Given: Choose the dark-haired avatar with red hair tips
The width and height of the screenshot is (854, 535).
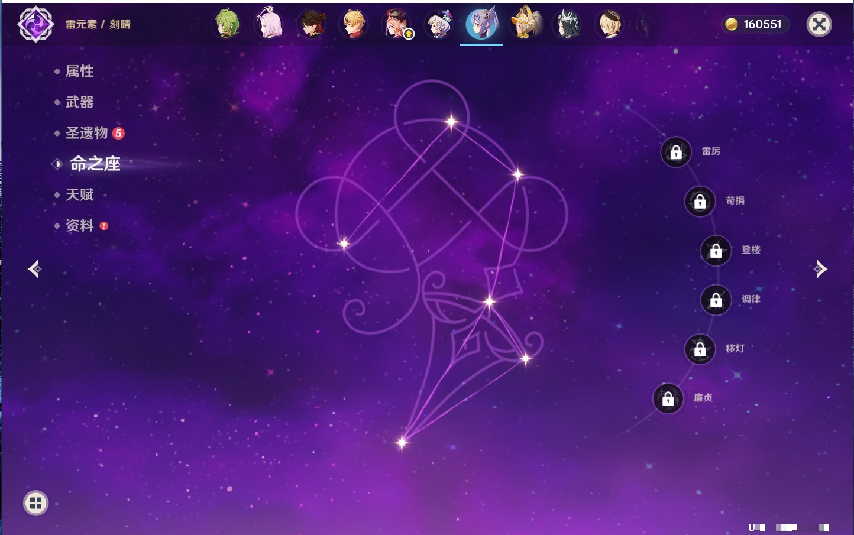Looking at the screenshot, I should pos(312,24).
